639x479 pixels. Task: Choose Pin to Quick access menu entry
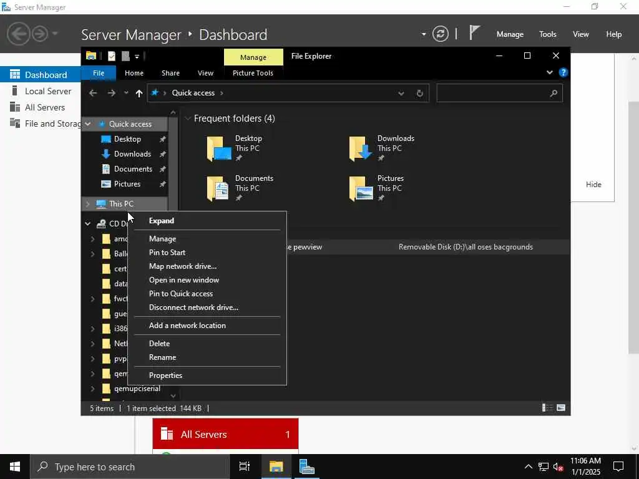(x=207, y=294)
